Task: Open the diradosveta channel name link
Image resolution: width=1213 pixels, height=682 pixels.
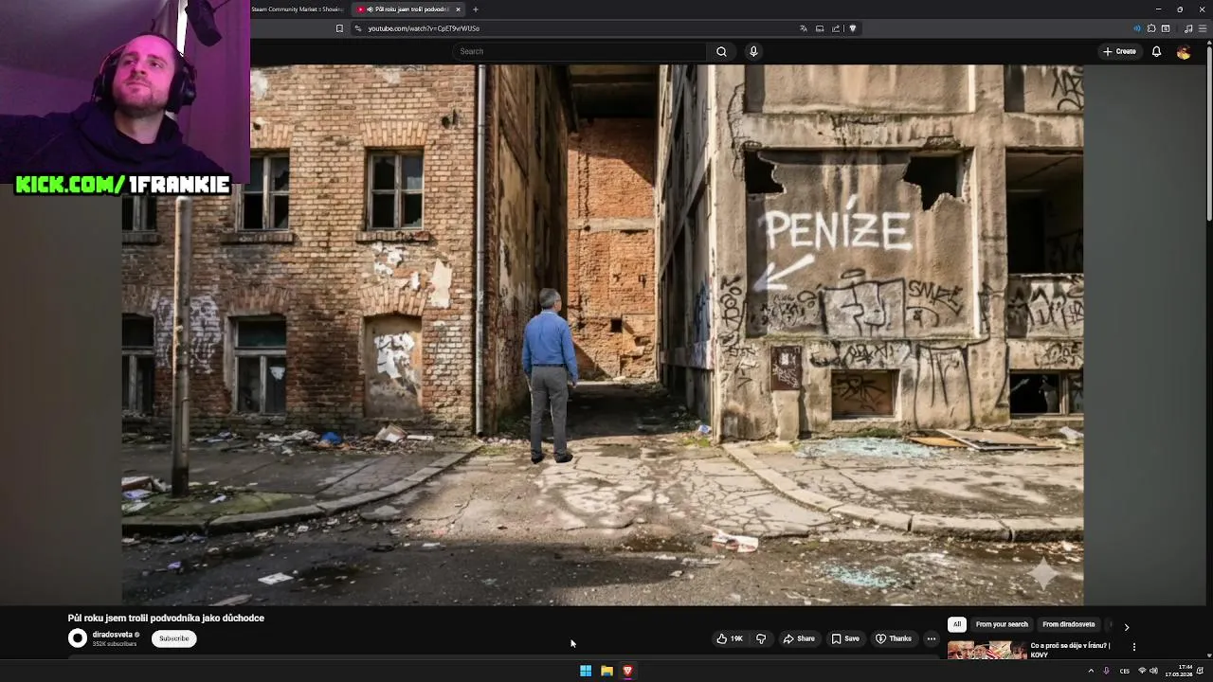Action: (112, 635)
